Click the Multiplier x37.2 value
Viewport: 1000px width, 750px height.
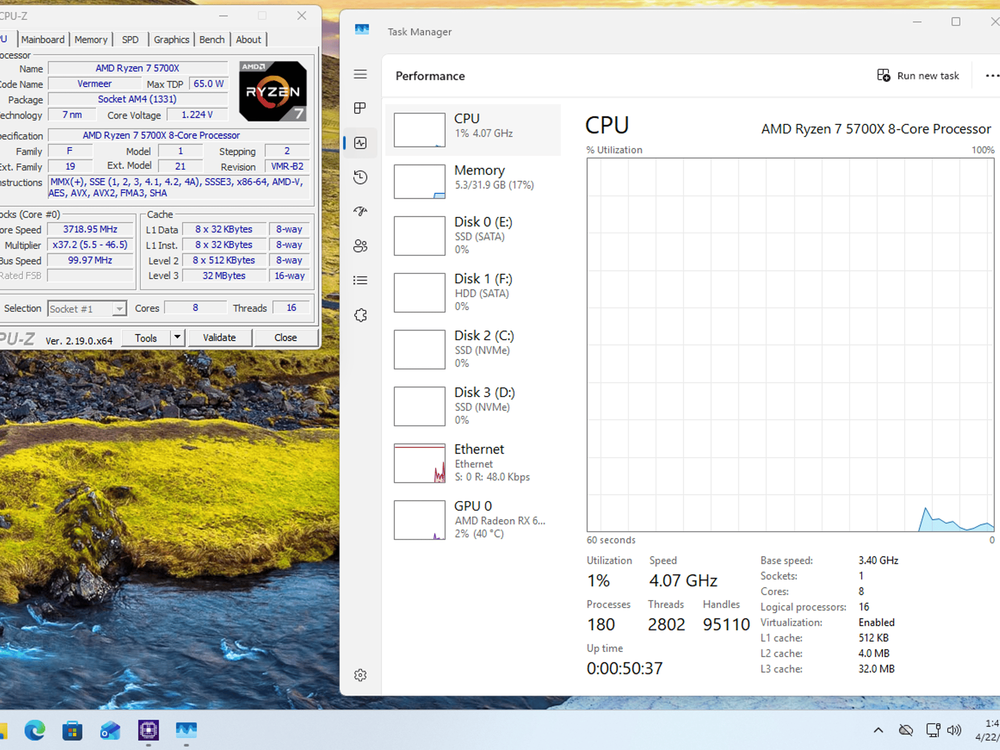90,245
